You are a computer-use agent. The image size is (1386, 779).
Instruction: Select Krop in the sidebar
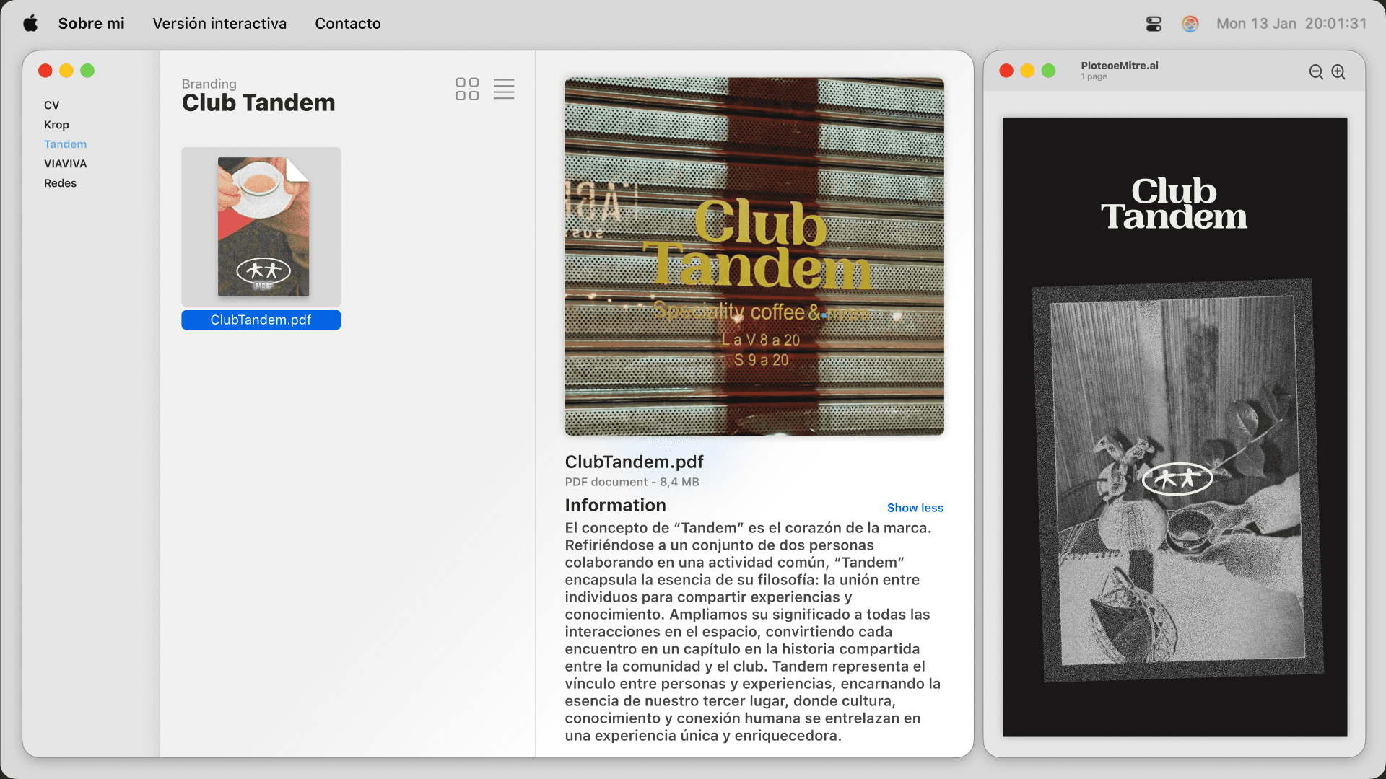coord(56,125)
